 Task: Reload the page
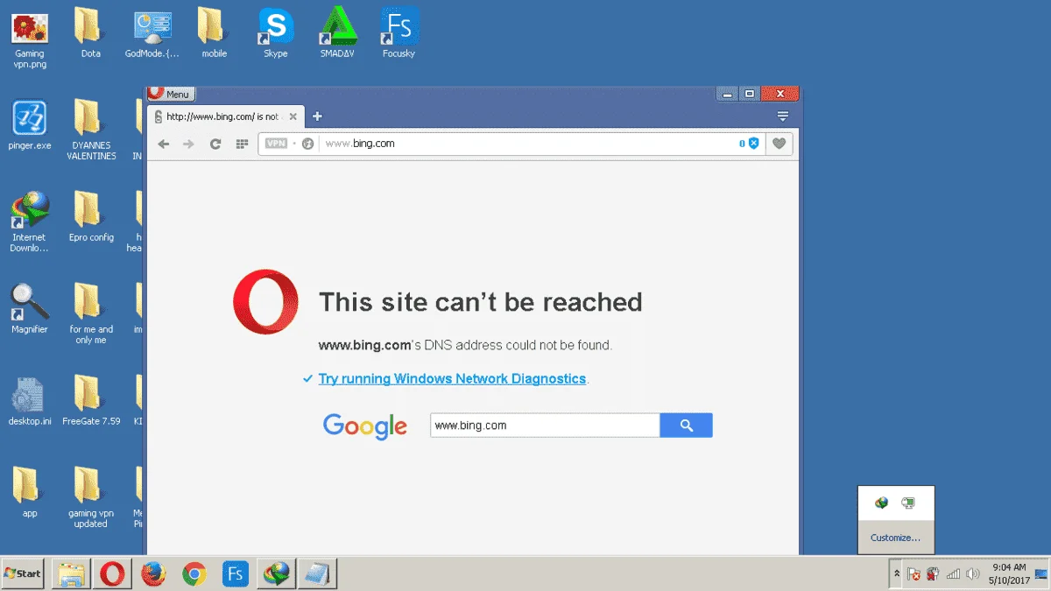[x=215, y=144]
